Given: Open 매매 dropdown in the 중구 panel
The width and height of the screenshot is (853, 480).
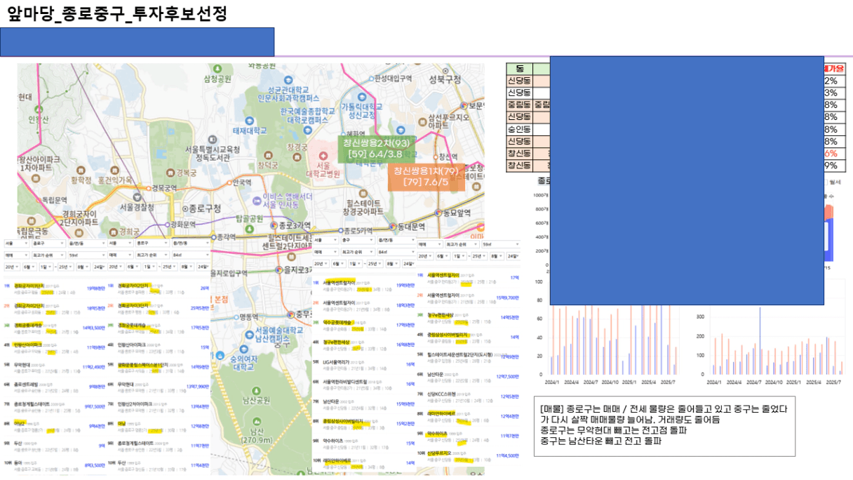Looking at the screenshot, I should coord(326,251).
